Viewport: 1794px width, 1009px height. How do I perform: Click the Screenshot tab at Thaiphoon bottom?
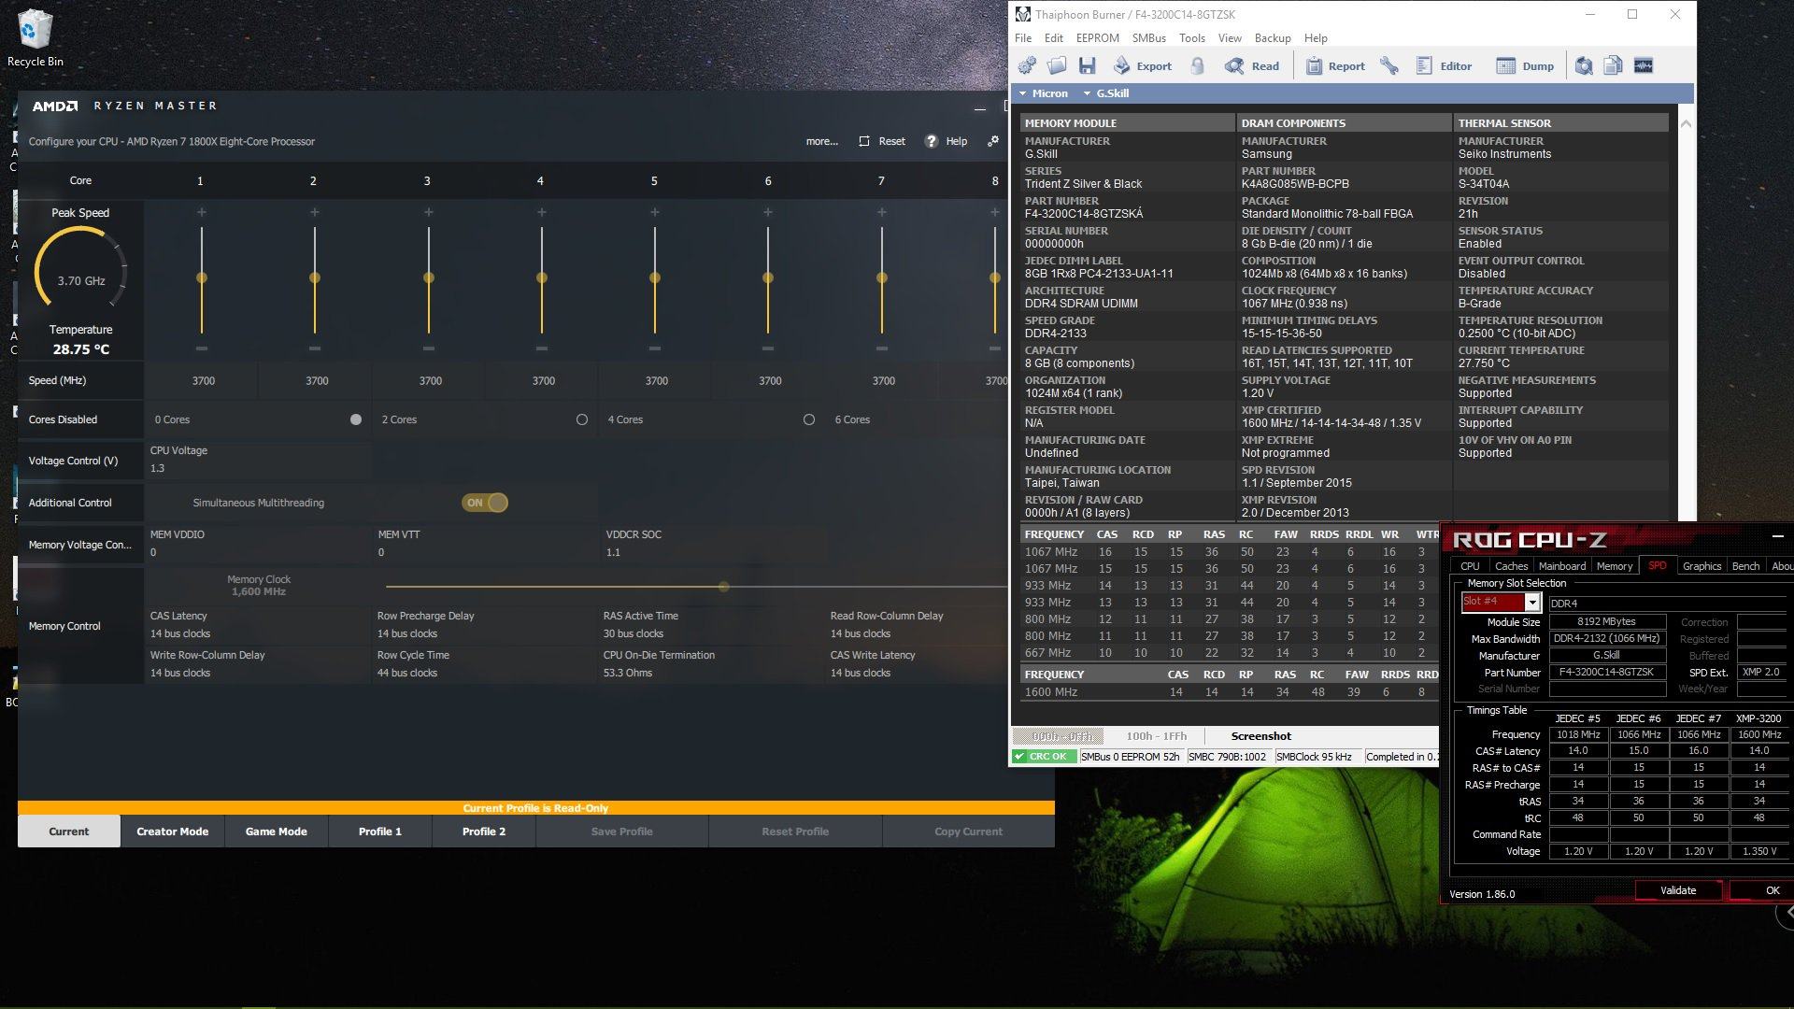coord(1260,736)
